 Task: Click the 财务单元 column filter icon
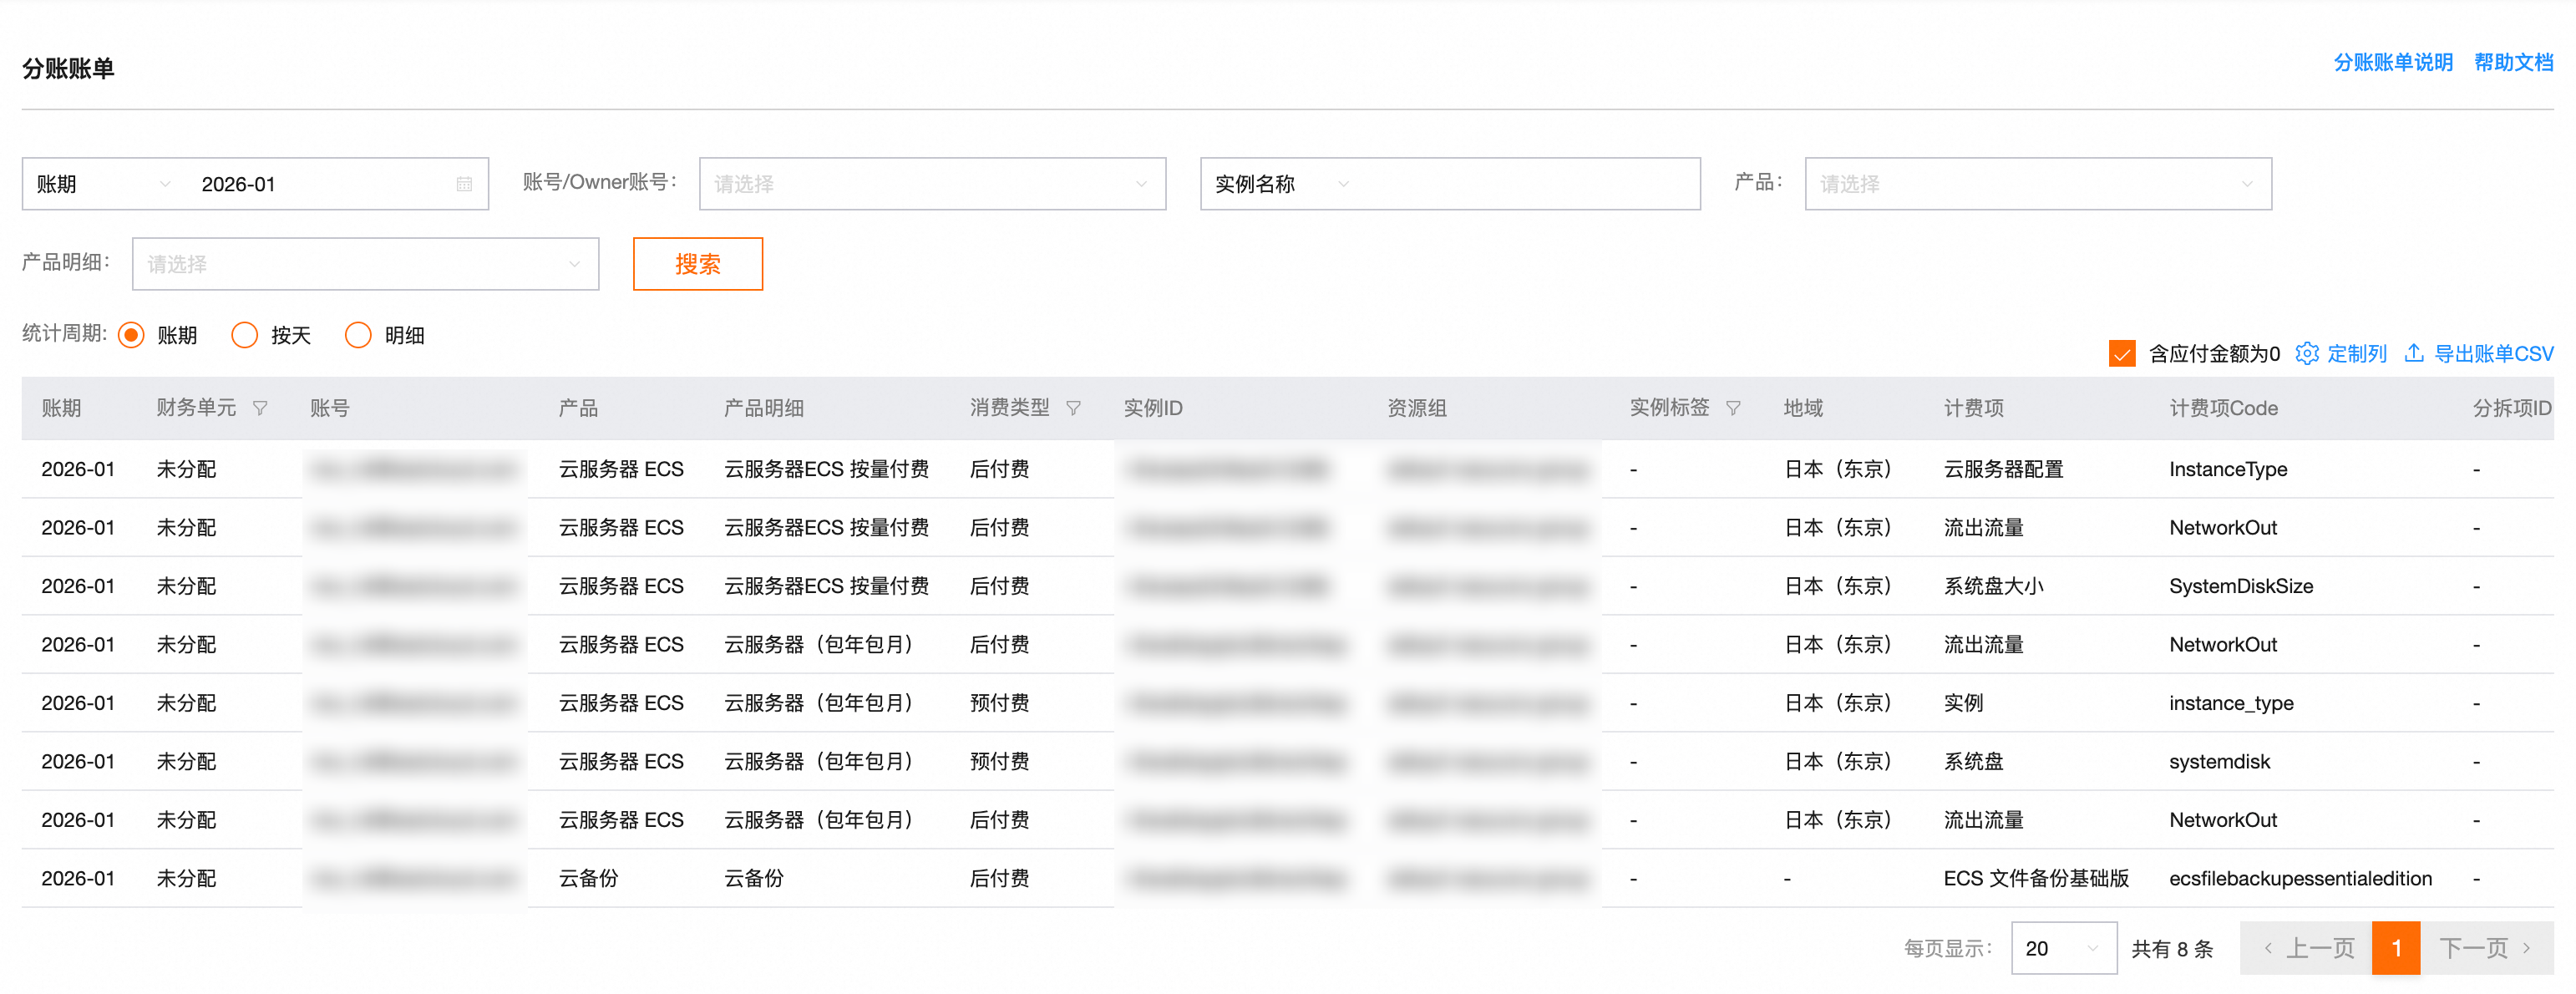pos(260,408)
